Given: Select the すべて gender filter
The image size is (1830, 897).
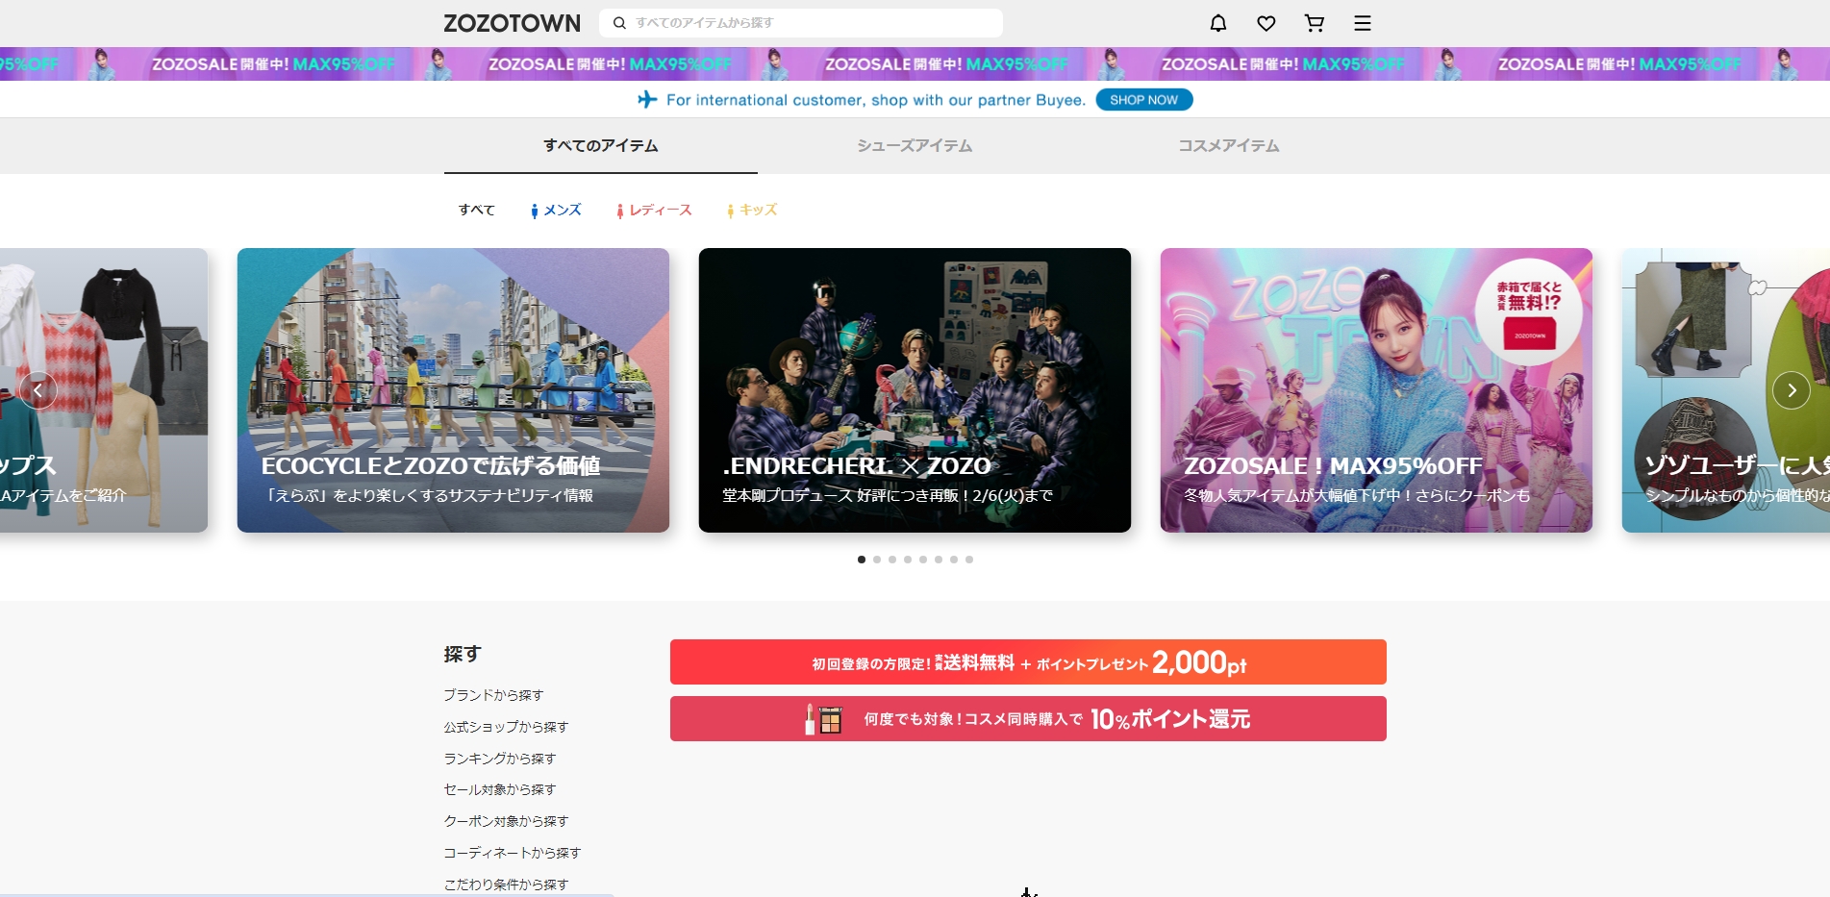Looking at the screenshot, I should point(477,210).
